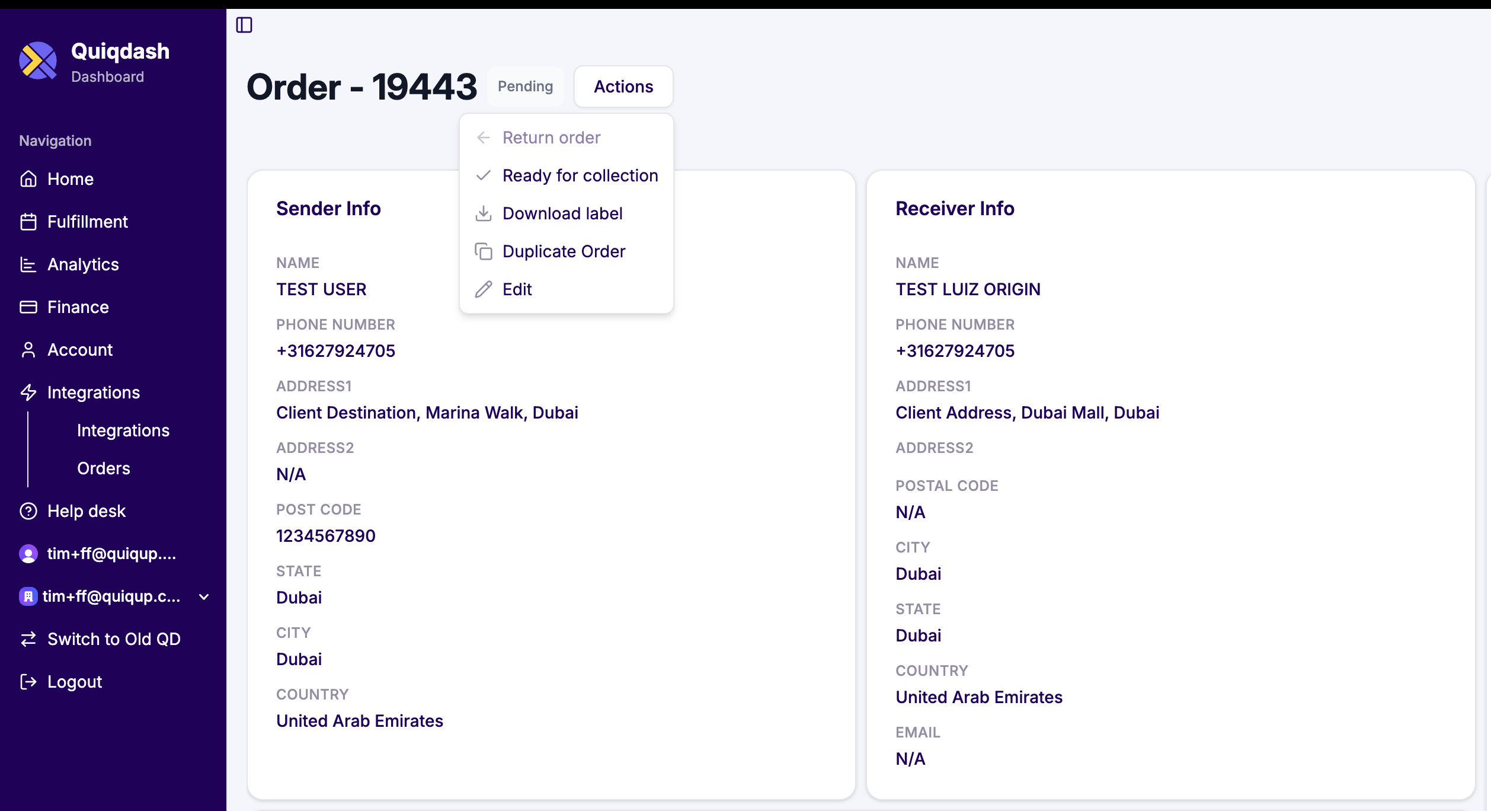Click the download icon next to Download label
This screenshot has height=811, width=1491.
(484, 213)
